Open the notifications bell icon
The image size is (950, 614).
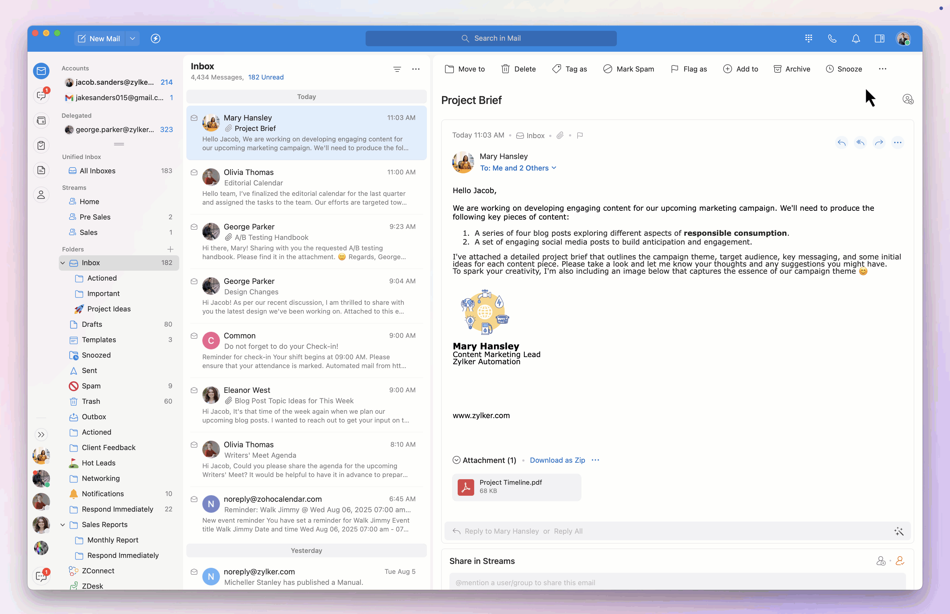pyautogui.click(x=856, y=39)
